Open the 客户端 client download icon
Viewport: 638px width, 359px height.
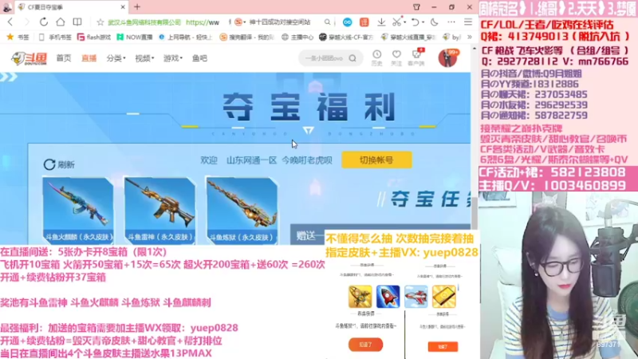[416, 57]
